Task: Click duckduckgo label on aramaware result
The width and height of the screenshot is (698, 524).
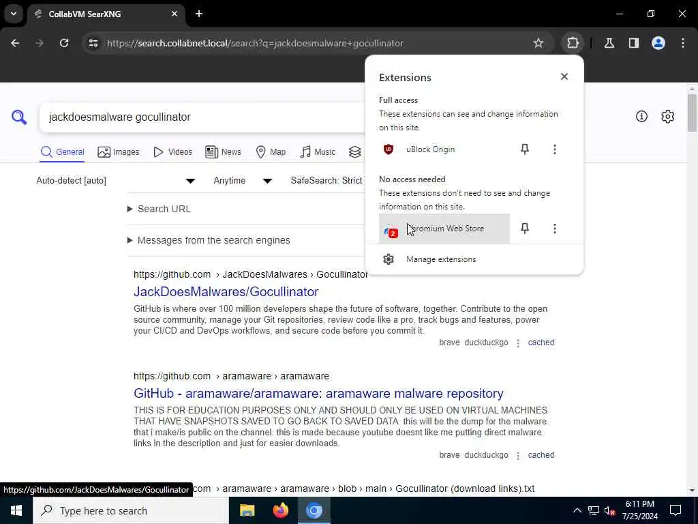Action: click(486, 455)
